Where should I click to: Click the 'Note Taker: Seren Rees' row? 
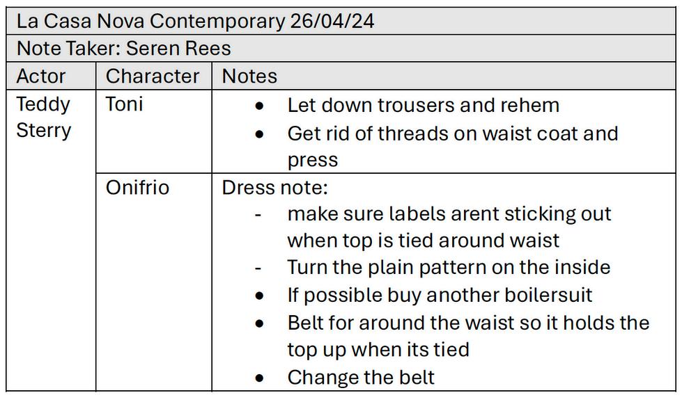[341, 49]
